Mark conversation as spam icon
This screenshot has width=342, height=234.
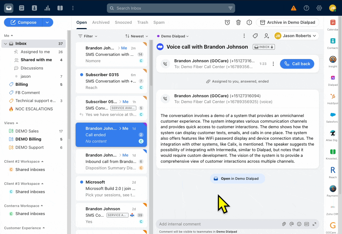point(249,22)
